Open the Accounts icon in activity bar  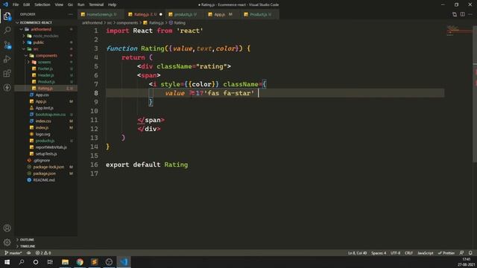tap(7, 228)
